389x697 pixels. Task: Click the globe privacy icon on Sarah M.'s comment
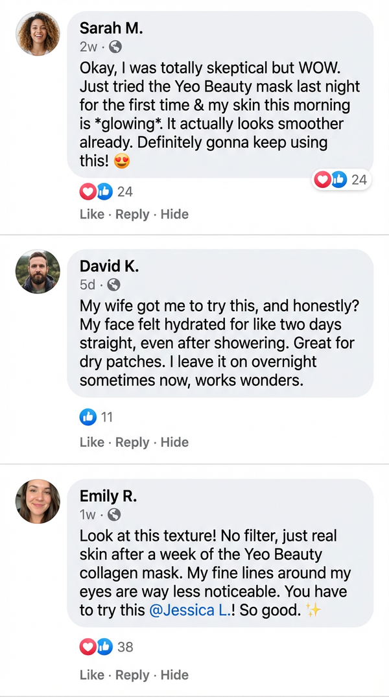coord(115,46)
